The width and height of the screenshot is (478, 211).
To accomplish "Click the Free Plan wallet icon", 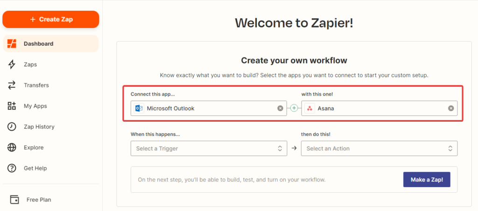I will click(x=14, y=200).
